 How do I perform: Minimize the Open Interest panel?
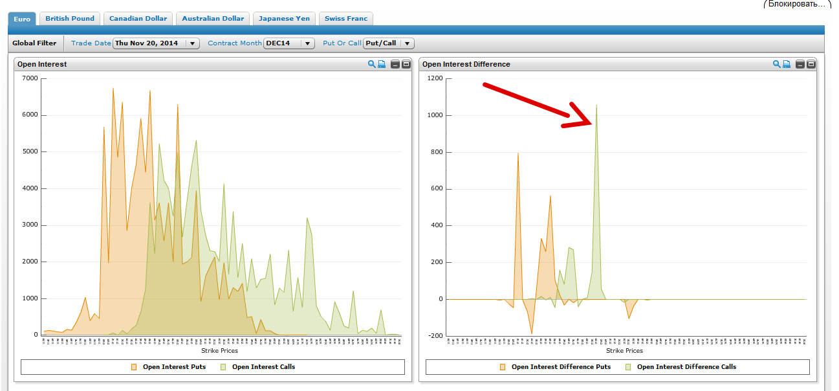(x=395, y=64)
